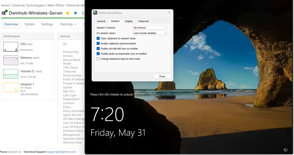Viewport: 294px width, 155px height.
Task: Click the Agent Version label in General
Action: (72, 115)
